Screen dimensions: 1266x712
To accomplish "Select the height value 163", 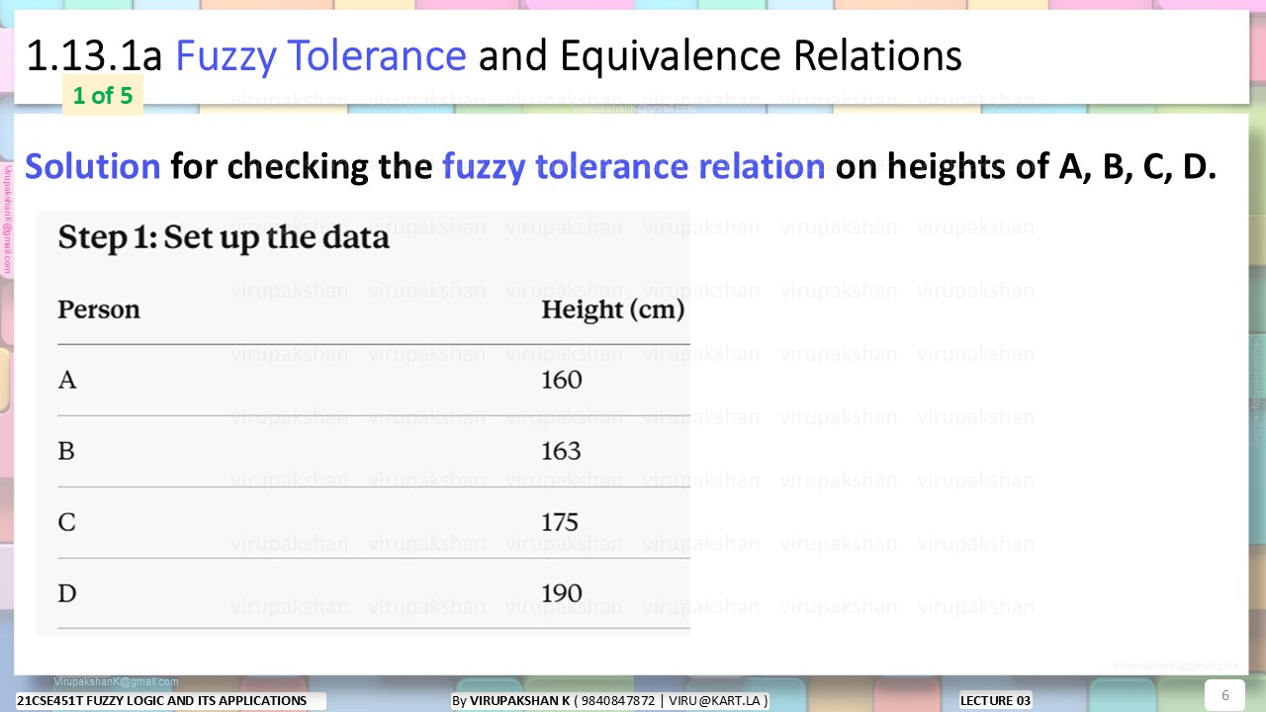I will coord(561,451).
